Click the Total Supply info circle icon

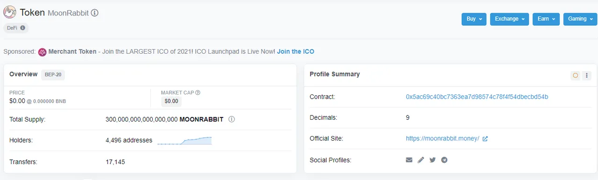click(x=231, y=119)
